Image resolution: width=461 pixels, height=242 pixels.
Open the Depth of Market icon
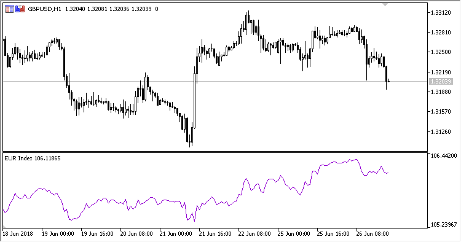pyautogui.click(x=9, y=9)
